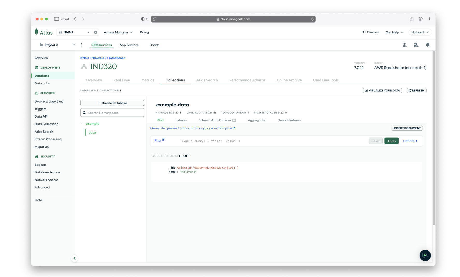Image resolution: width=460 pixels, height=277 pixels.
Task: Click the Deployment section icon
Action: (36, 68)
